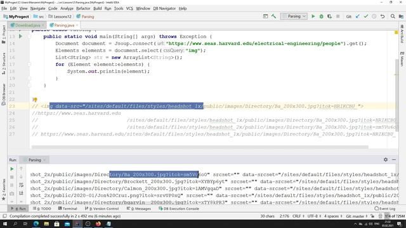Image resolution: width=406 pixels, height=228 pixels.
Task: Open the Event Log
Action: click(385, 208)
